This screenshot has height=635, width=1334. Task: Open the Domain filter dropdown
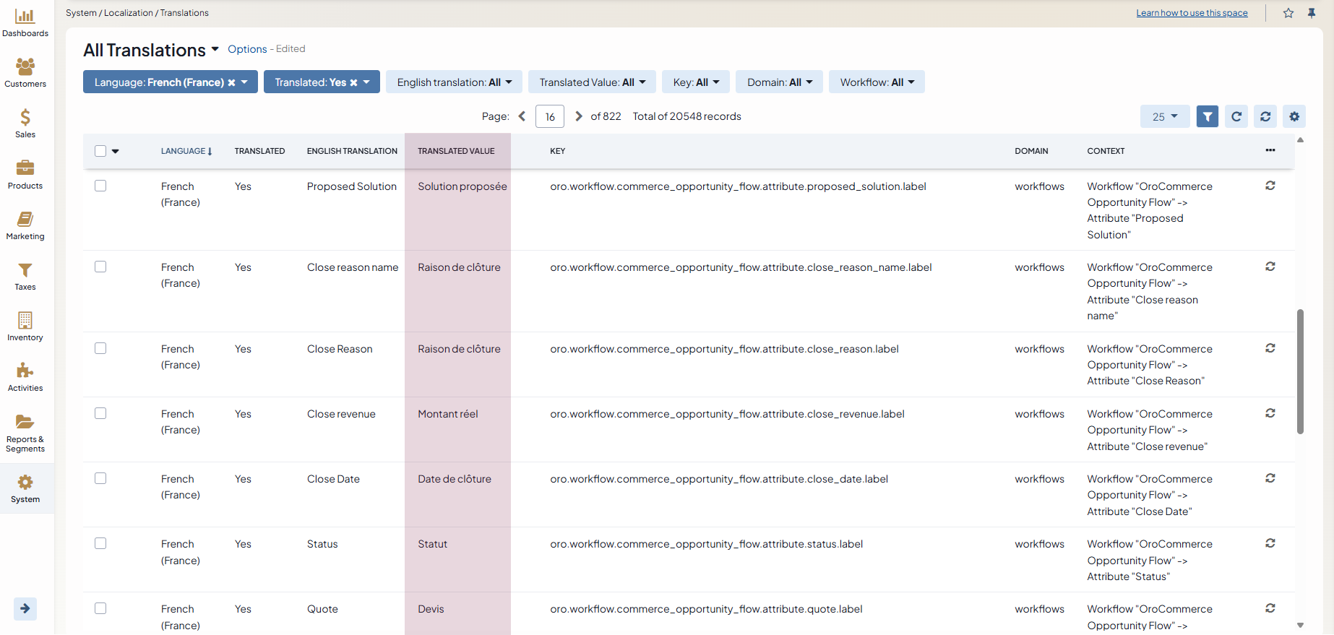coord(779,82)
